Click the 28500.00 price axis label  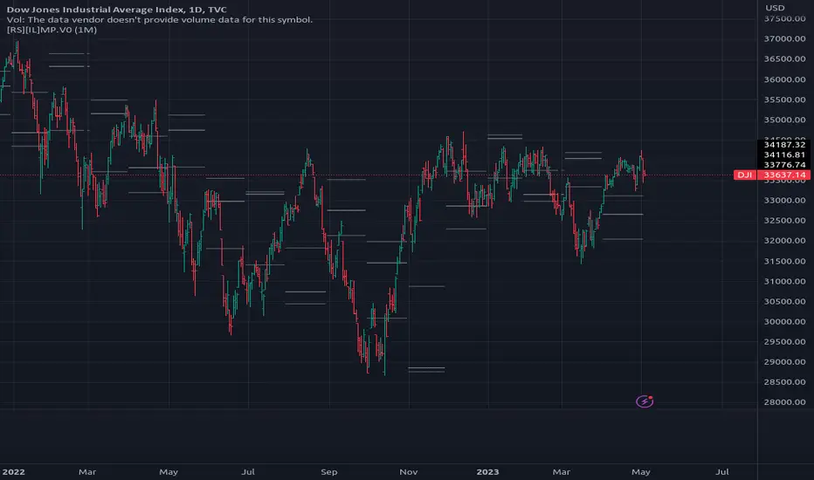[784, 382]
